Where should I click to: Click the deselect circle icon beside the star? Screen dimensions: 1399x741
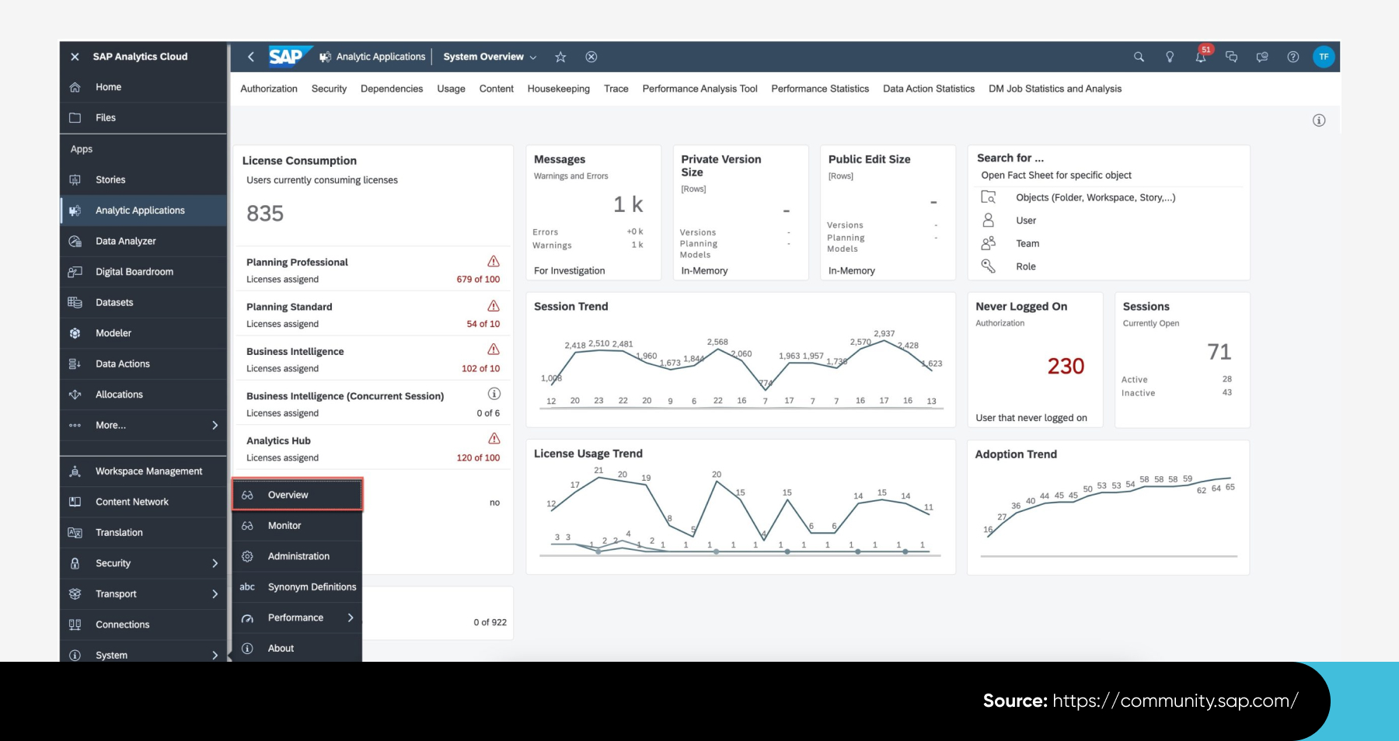(x=591, y=56)
